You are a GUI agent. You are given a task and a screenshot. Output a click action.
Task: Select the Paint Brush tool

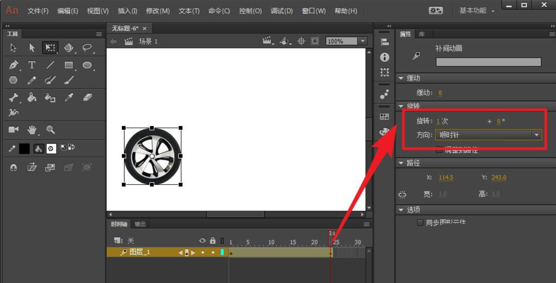click(50, 80)
